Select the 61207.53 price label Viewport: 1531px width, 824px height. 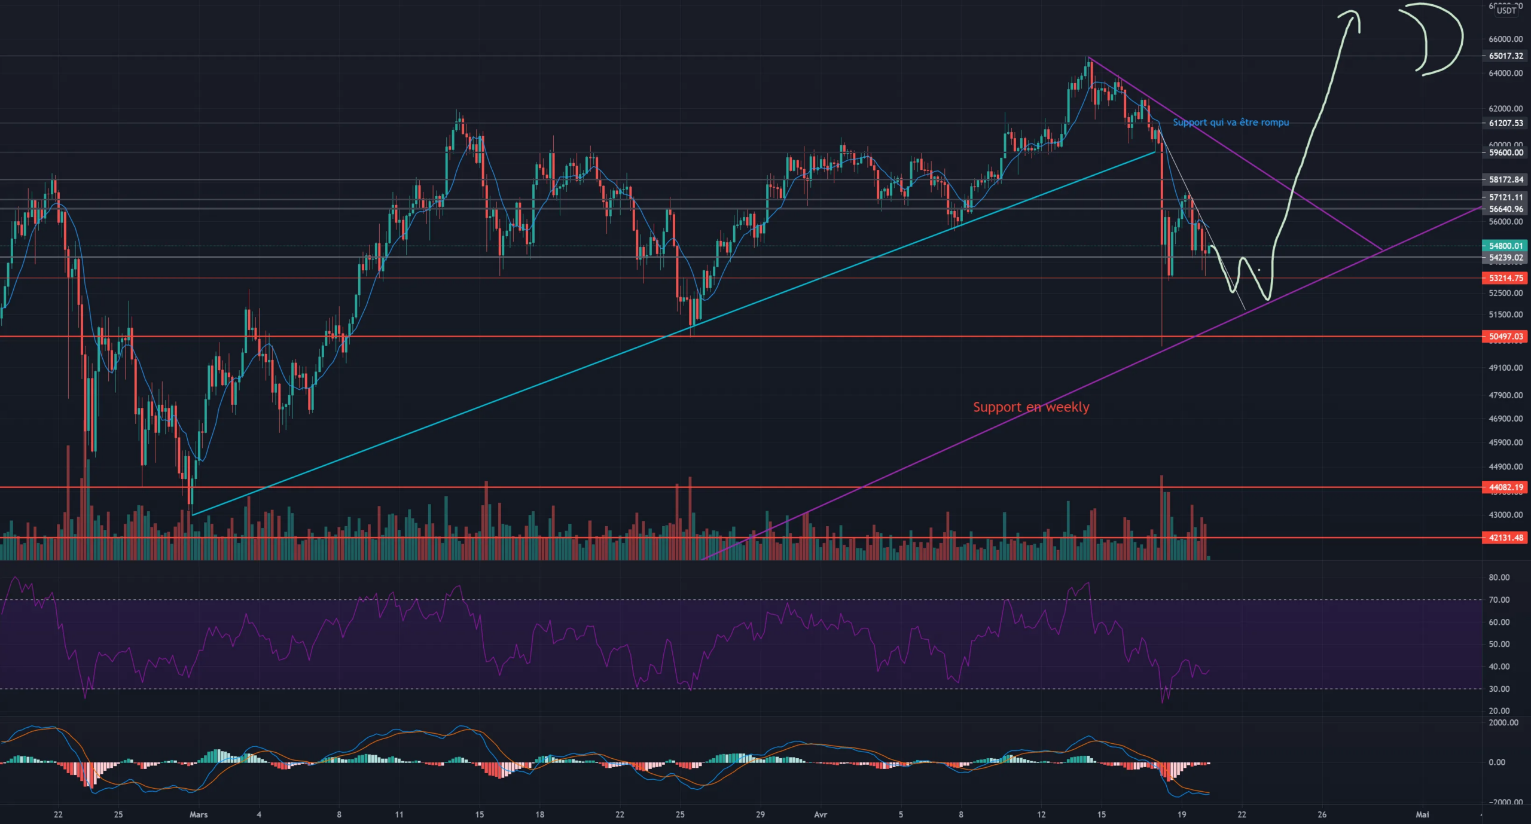[1505, 123]
